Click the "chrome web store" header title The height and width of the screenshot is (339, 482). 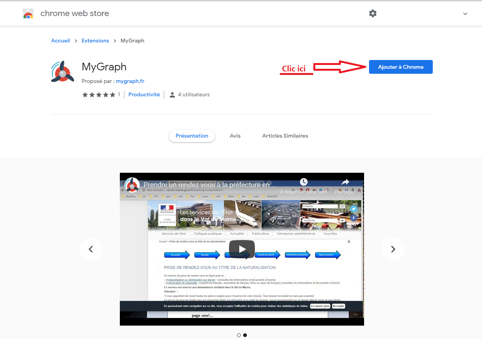(75, 13)
